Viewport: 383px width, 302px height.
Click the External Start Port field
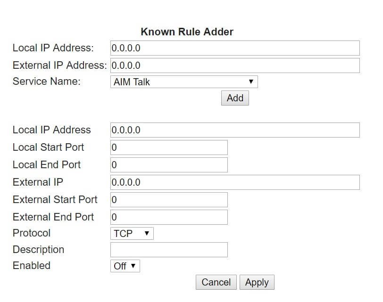(x=168, y=200)
